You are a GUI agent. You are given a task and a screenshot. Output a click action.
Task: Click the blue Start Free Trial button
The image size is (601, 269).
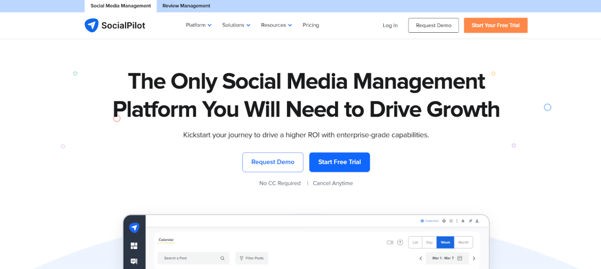tap(340, 162)
